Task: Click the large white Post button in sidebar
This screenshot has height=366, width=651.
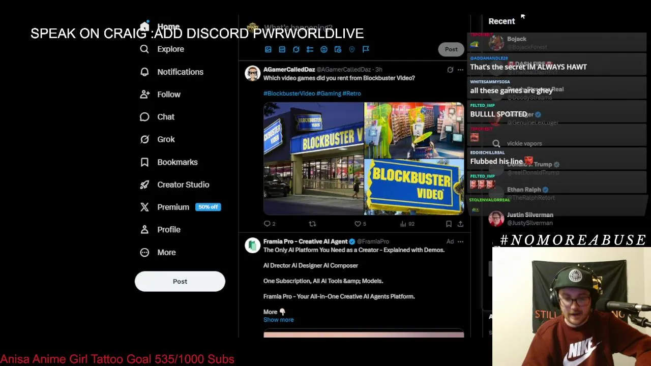Action: click(x=180, y=281)
